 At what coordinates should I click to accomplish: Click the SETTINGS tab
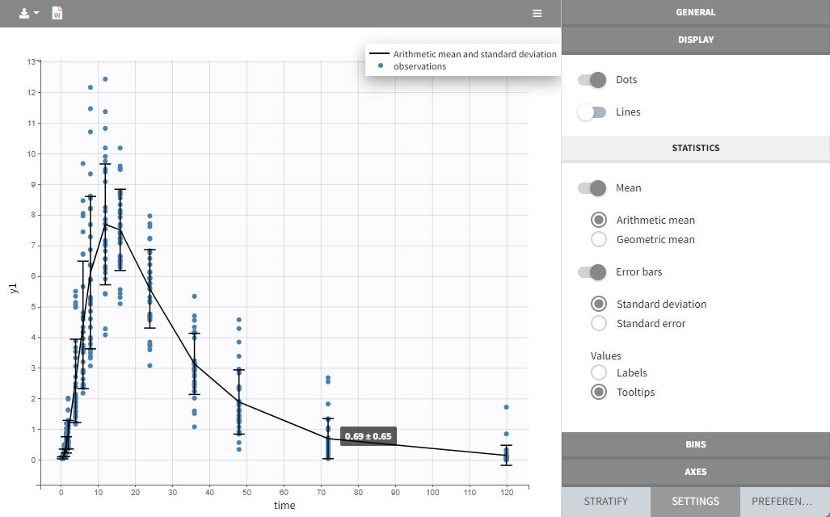pyautogui.click(x=695, y=502)
